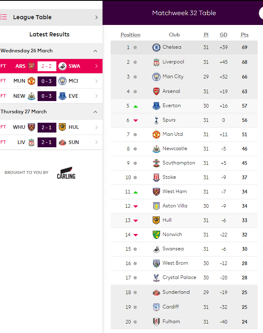The image size is (263, 333).
Task: Click the Carling sponsor logo
Action: click(66, 173)
